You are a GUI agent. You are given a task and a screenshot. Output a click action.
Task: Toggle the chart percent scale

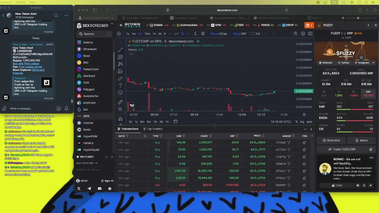(x=296, y=122)
